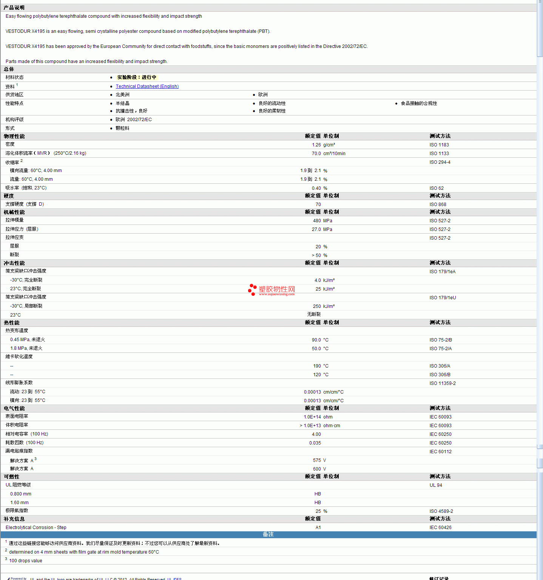Select the 食品接触的合规性 feature entry
This screenshot has height=580, width=543.
pos(419,103)
